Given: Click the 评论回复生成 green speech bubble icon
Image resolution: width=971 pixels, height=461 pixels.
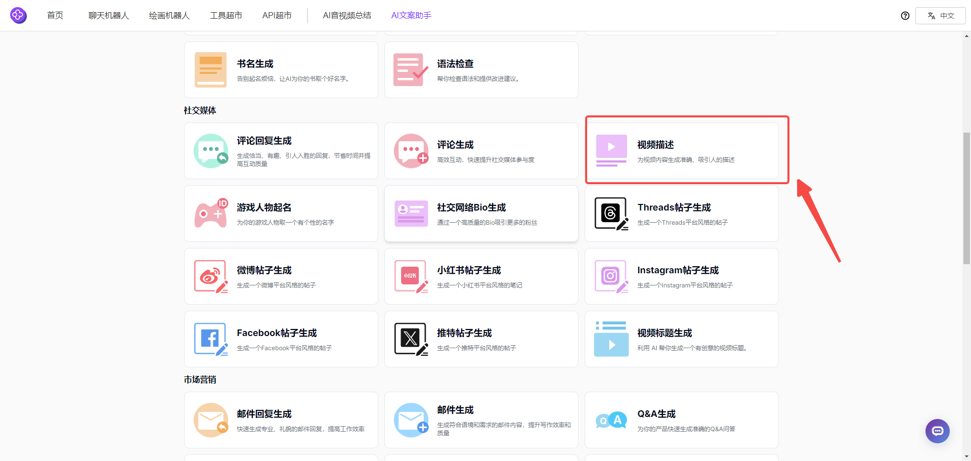Looking at the screenshot, I should 211,151.
